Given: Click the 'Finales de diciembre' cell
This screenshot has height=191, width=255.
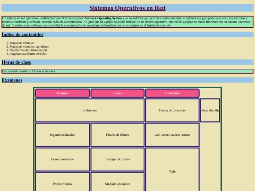Looking at the screenshot, I should [172, 110].
